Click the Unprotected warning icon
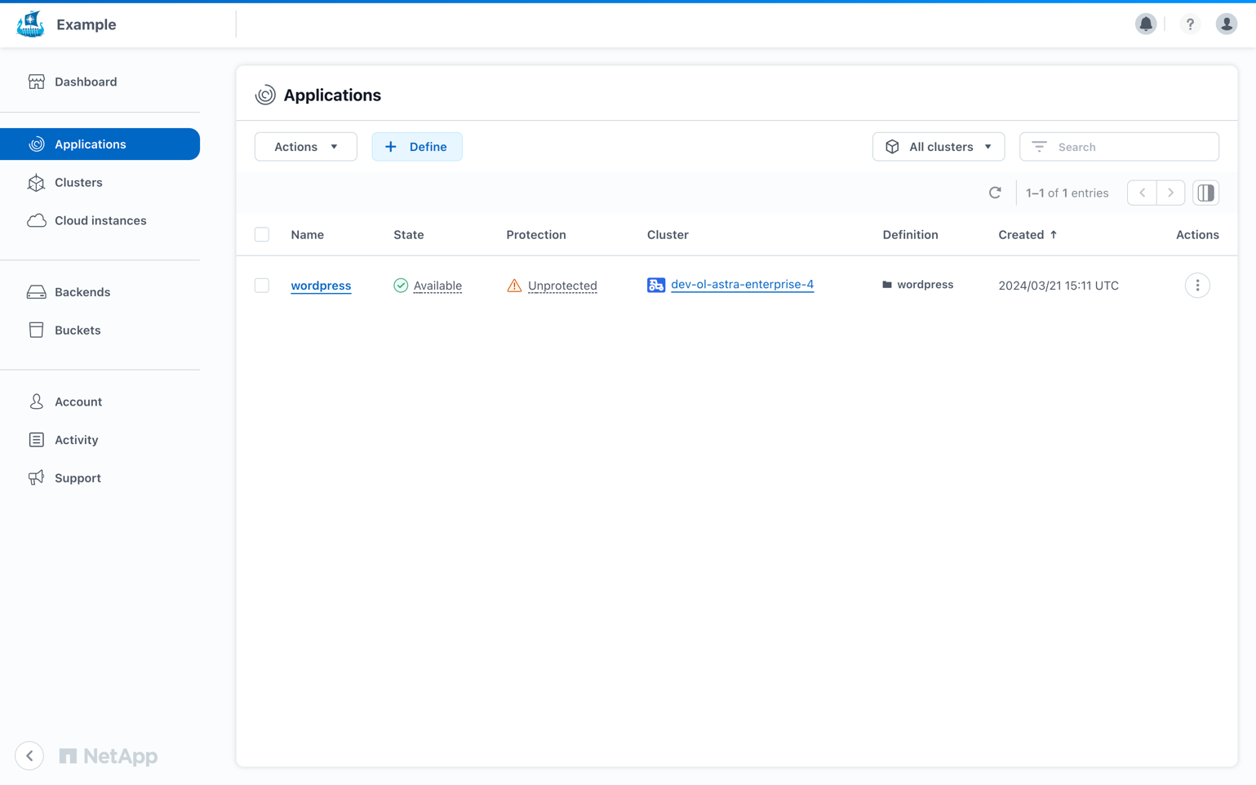Viewport: 1256px width, 785px height. click(514, 286)
